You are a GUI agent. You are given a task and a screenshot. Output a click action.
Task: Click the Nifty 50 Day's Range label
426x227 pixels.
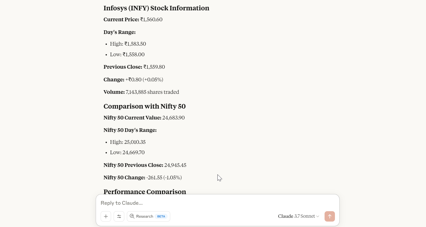click(x=130, y=130)
